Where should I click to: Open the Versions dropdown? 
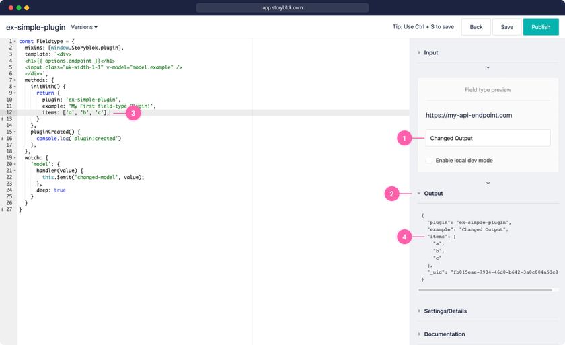tap(84, 27)
